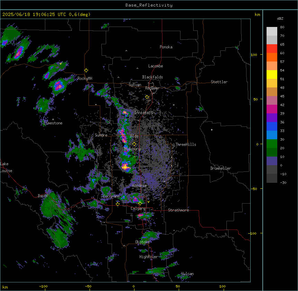
Task: Click the 50 tick on bottom axis
Action: click(178, 286)
